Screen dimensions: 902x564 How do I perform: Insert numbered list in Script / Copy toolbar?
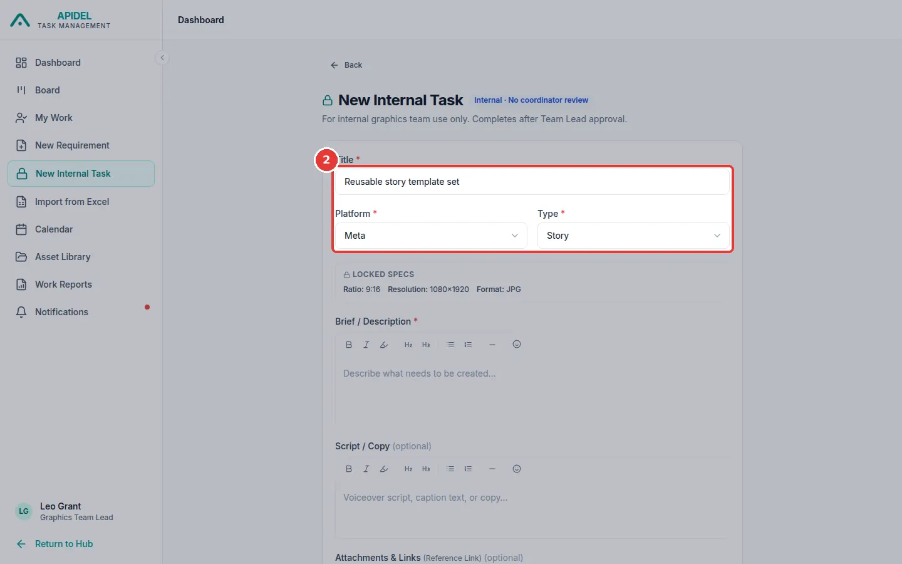(x=468, y=469)
